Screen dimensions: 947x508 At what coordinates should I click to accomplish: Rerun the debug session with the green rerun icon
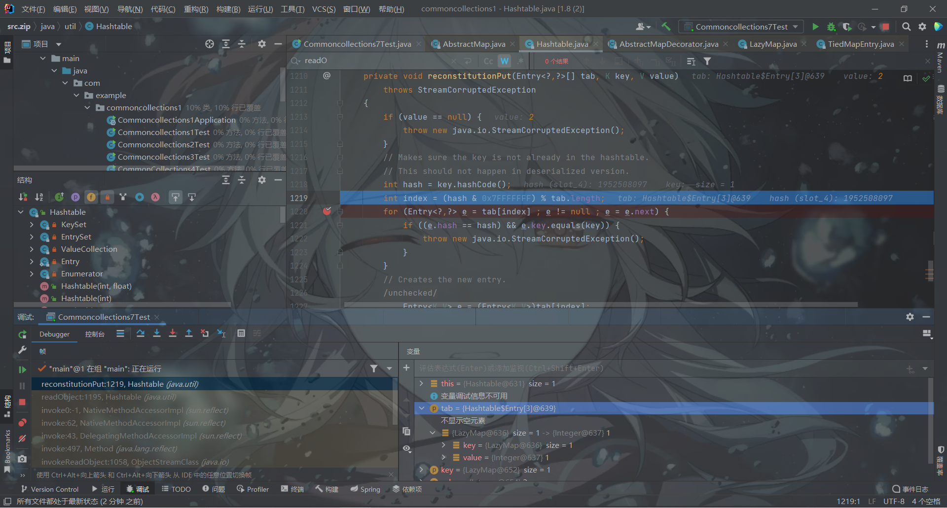[22, 335]
